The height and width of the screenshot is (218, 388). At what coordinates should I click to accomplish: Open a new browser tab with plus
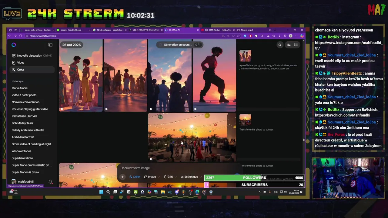(x=275, y=30)
